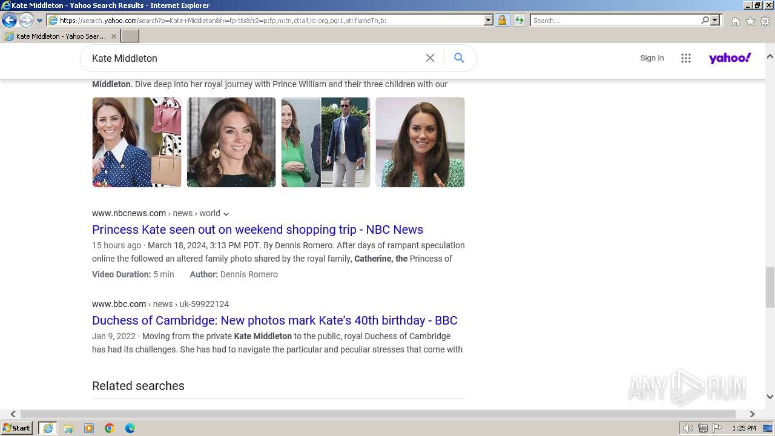Open thumbnail of Kate smiling with earrings

click(231, 142)
